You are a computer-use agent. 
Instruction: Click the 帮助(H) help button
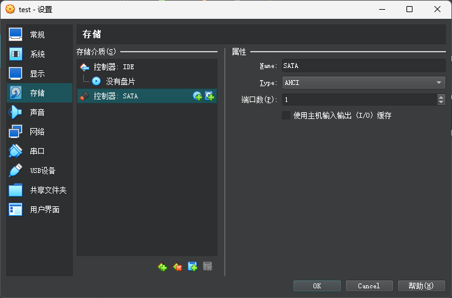[x=421, y=285]
